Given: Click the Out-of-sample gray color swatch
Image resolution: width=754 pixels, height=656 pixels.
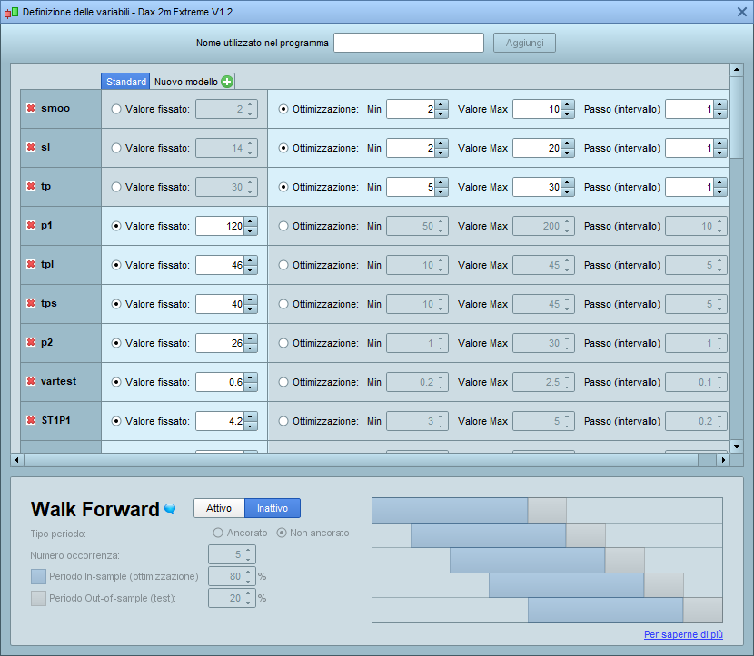Looking at the screenshot, I should tap(38, 598).
